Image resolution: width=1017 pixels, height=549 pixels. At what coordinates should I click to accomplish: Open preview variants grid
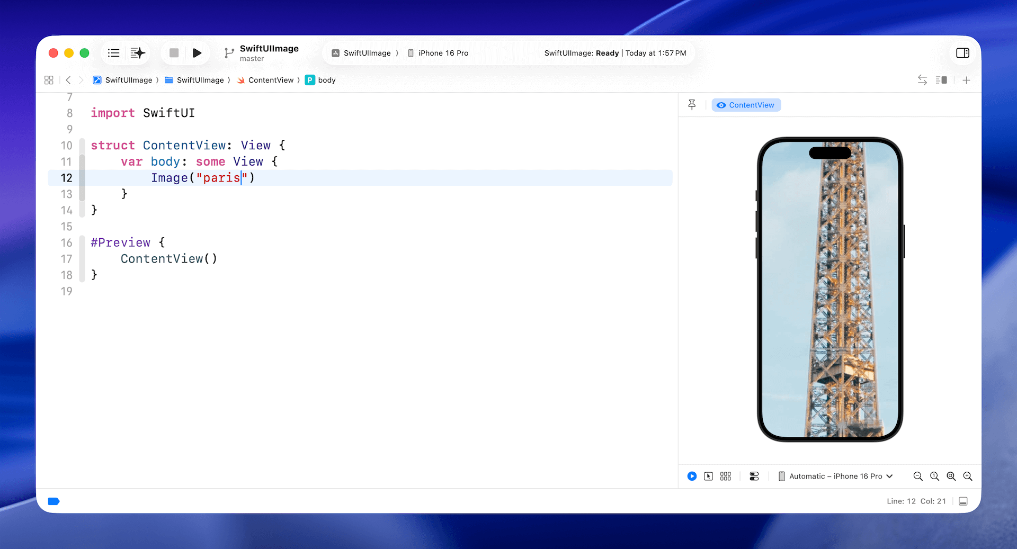click(725, 476)
